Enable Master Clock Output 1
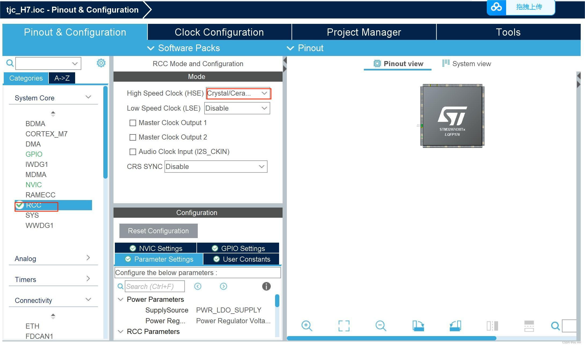 133,123
